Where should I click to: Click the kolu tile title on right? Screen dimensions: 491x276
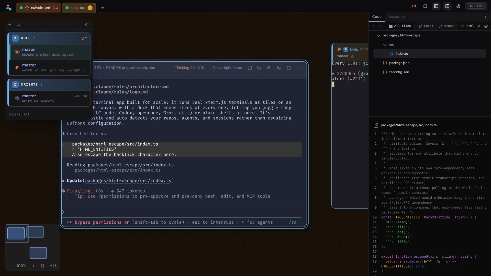354,49
